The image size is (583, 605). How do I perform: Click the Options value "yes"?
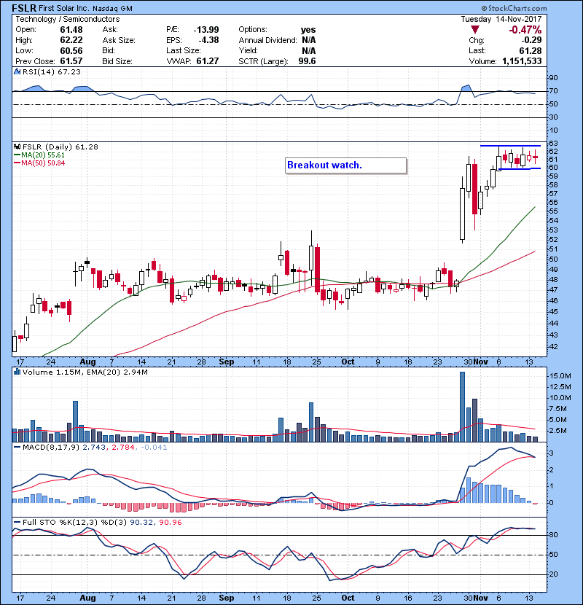click(308, 30)
